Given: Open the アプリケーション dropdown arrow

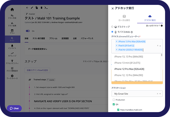Looking at the screenshot, I should [x=160, y=94].
